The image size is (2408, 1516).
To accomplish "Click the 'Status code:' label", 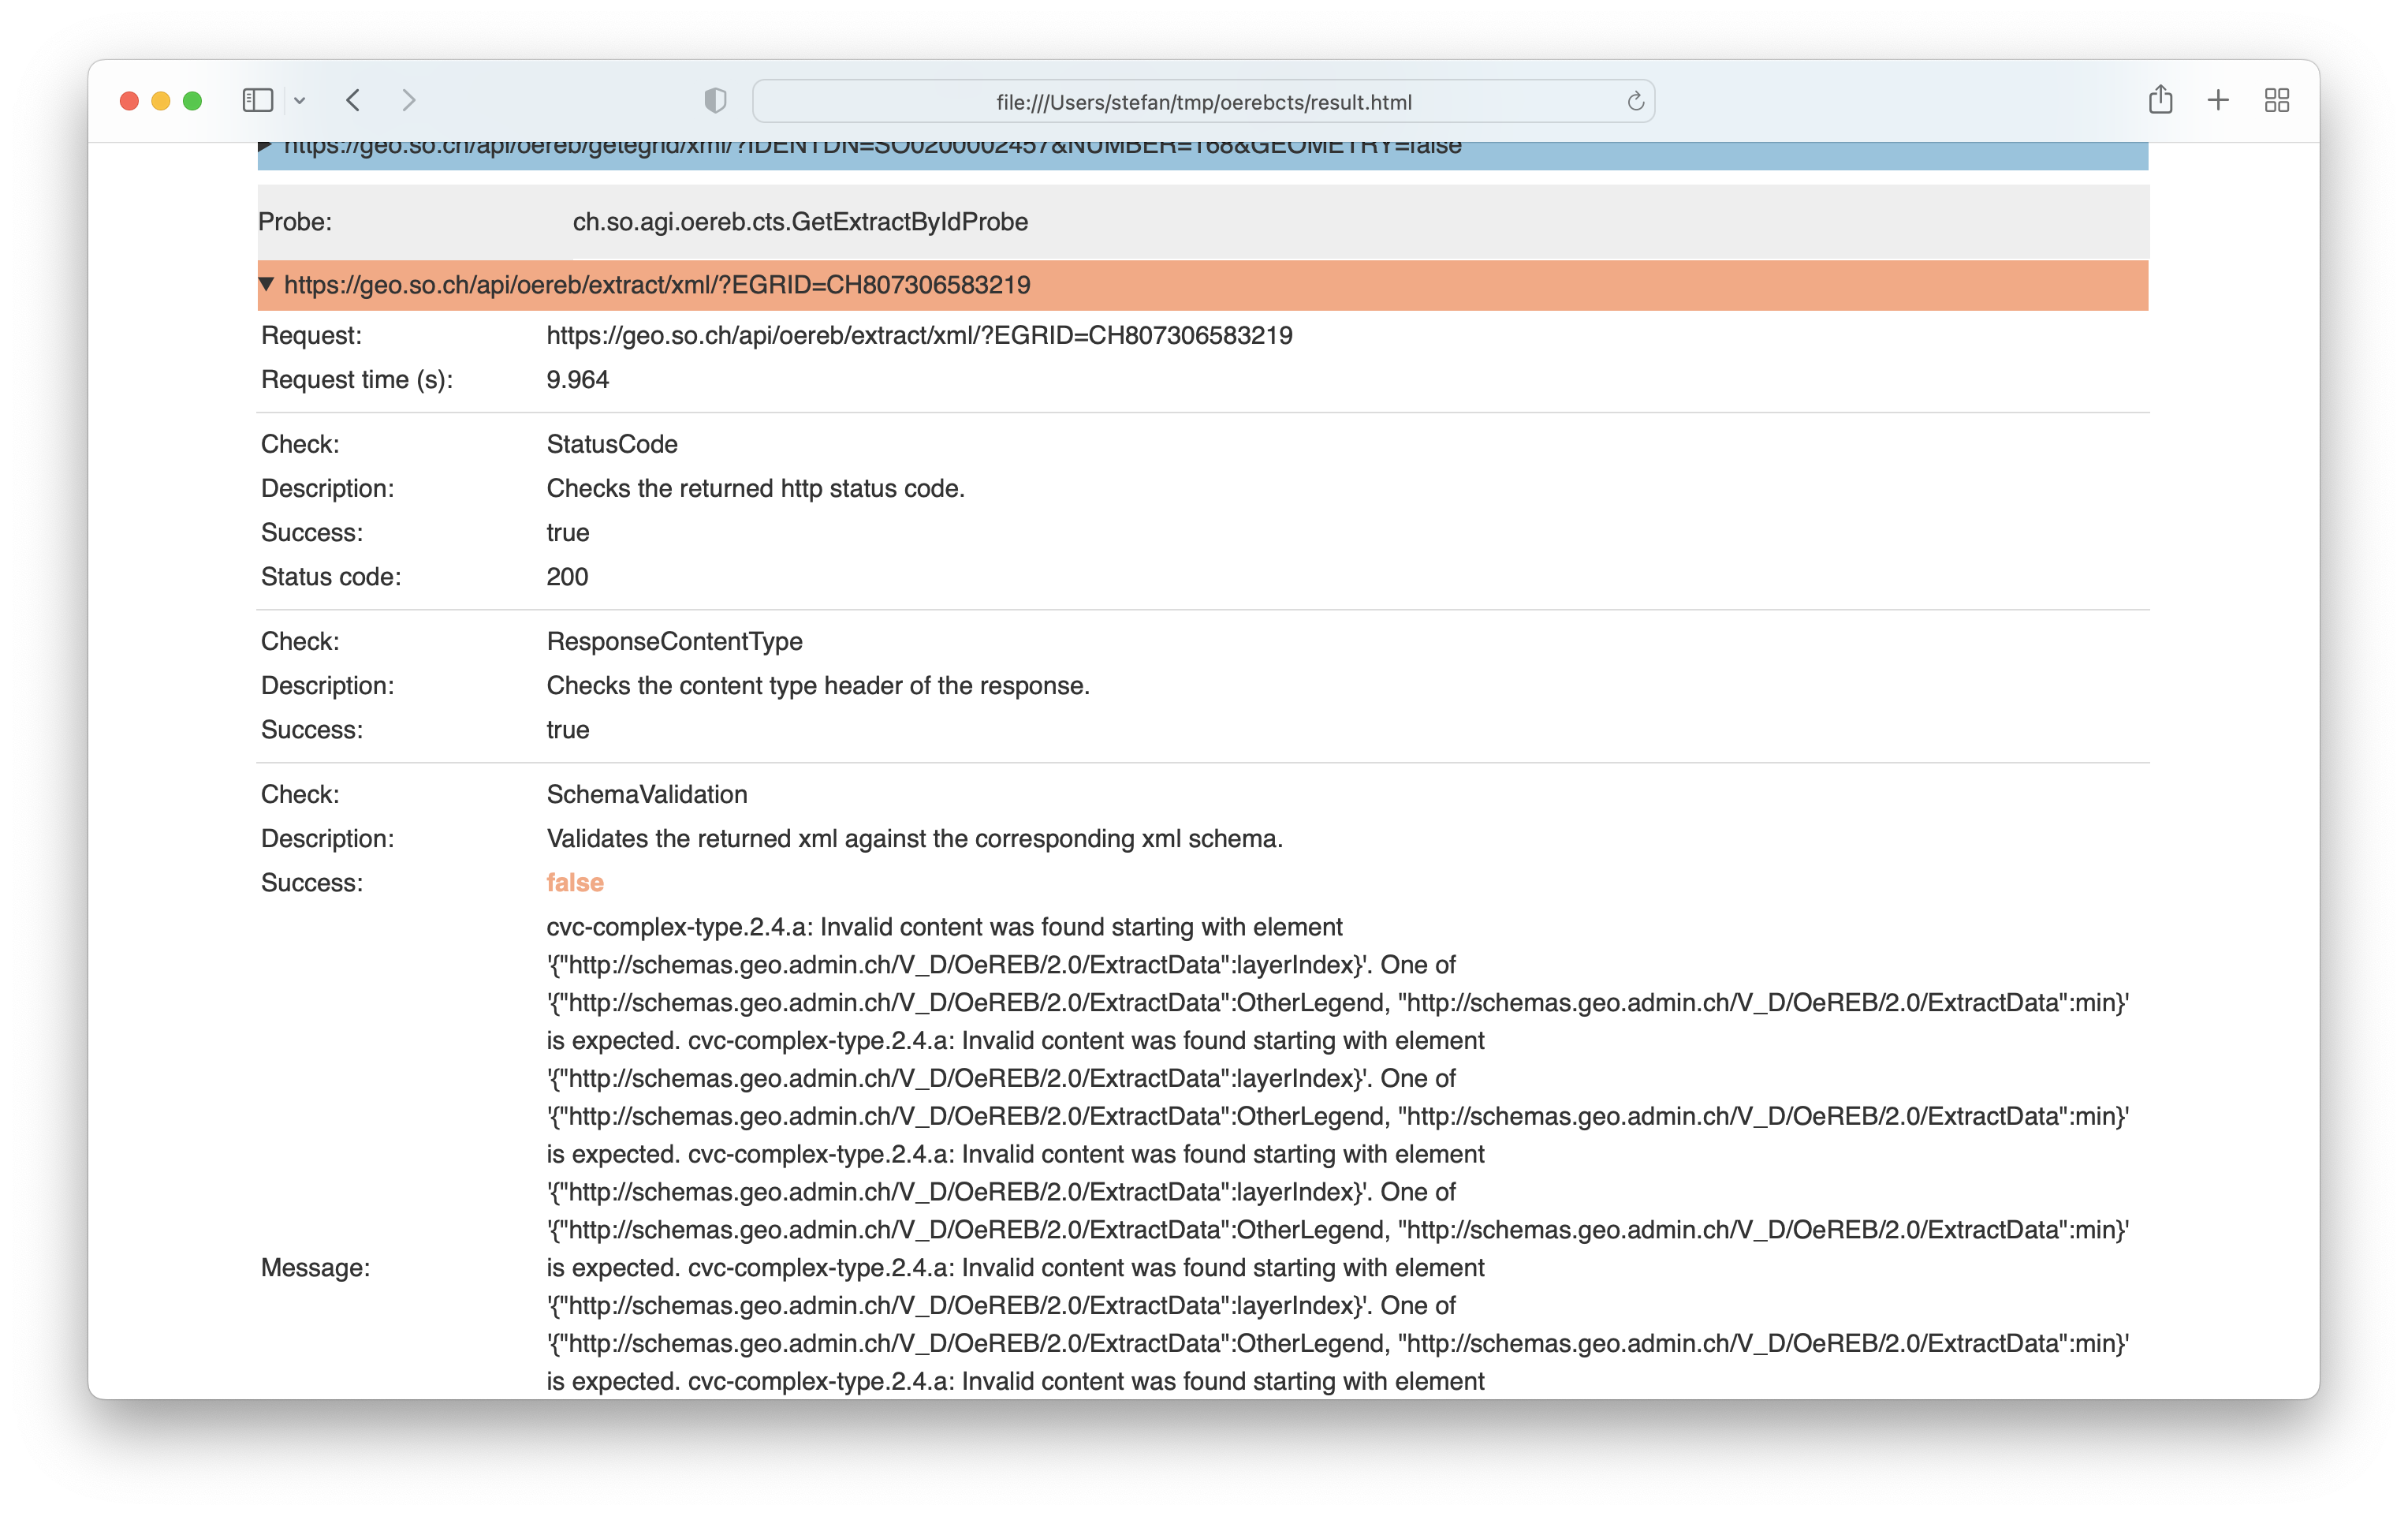I will [x=331, y=577].
